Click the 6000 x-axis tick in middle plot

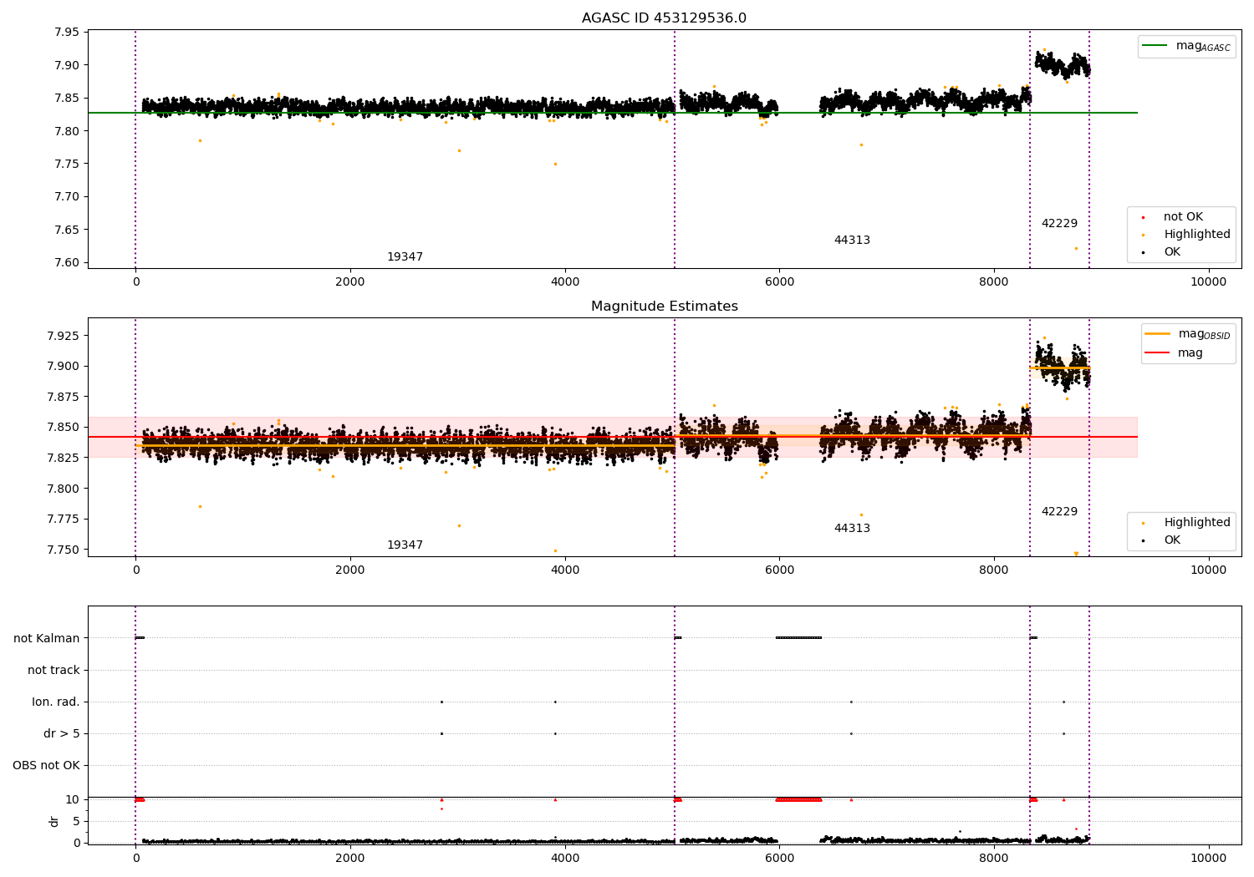point(779,570)
